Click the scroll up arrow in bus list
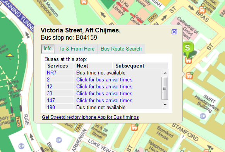This screenshot has height=152, width=225. (165, 73)
